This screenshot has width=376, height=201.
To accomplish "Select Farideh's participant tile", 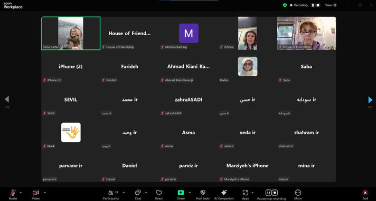I will [x=129, y=66].
